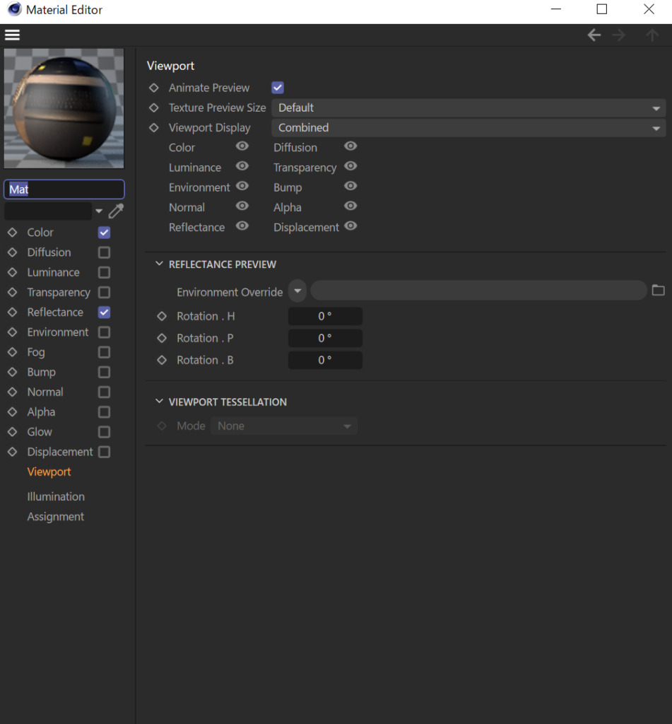Open the Texture Preview Size dropdown
This screenshot has height=724, width=672.
[x=468, y=107]
